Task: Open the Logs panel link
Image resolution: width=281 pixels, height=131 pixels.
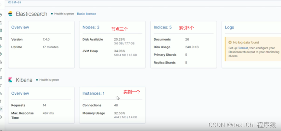Action: pos(229,27)
